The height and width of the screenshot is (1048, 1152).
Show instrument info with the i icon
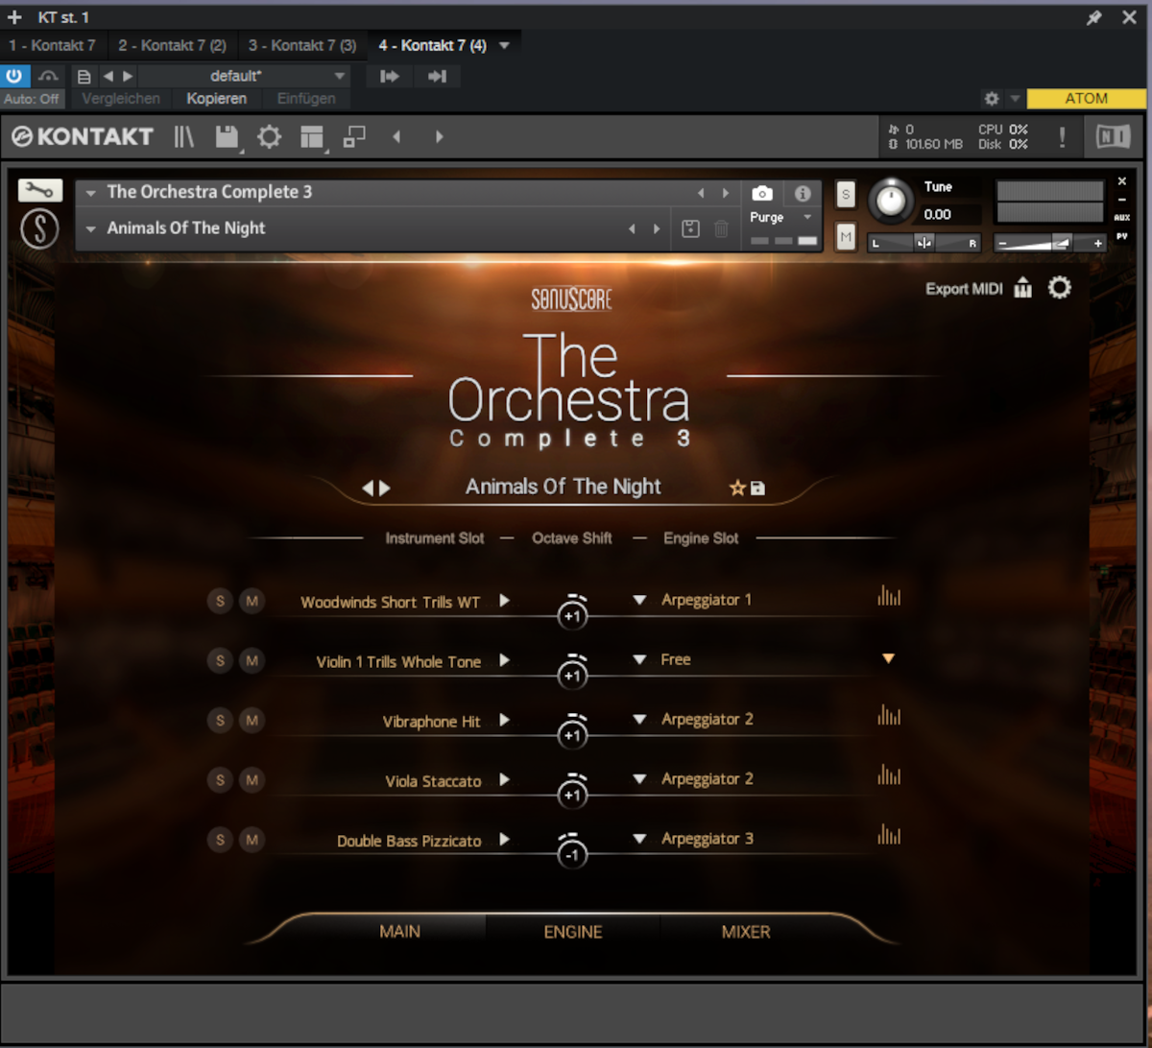804,194
